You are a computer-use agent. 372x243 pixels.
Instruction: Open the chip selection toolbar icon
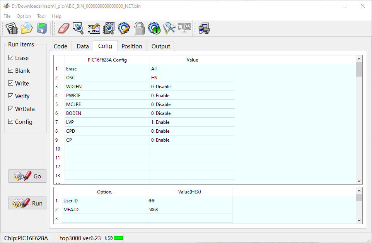click(12, 28)
